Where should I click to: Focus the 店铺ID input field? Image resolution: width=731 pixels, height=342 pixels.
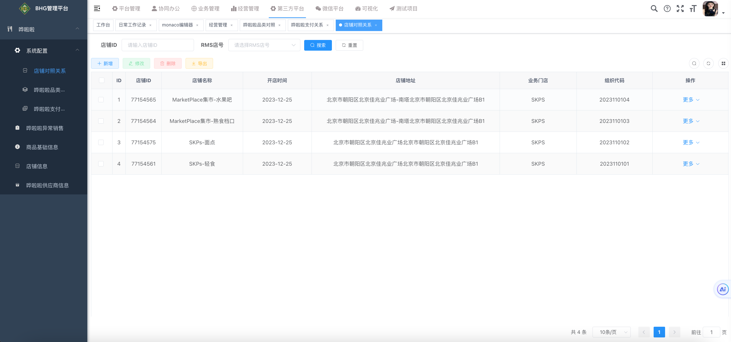click(x=158, y=45)
